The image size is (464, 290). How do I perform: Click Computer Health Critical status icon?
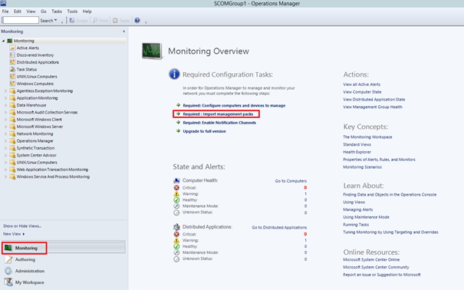pyautogui.click(x=176, y=188)
